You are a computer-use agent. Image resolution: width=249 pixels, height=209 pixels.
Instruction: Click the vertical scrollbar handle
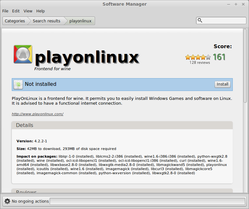tap(245, 66)
